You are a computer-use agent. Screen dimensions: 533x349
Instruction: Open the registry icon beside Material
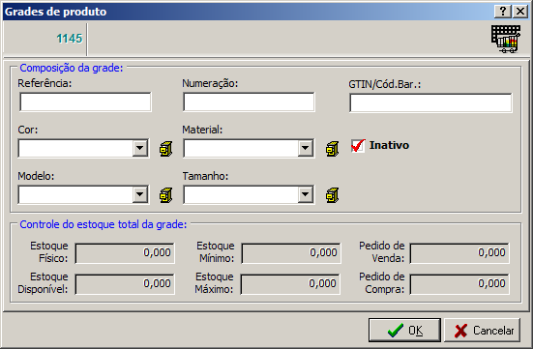click(x=332, y=149)
